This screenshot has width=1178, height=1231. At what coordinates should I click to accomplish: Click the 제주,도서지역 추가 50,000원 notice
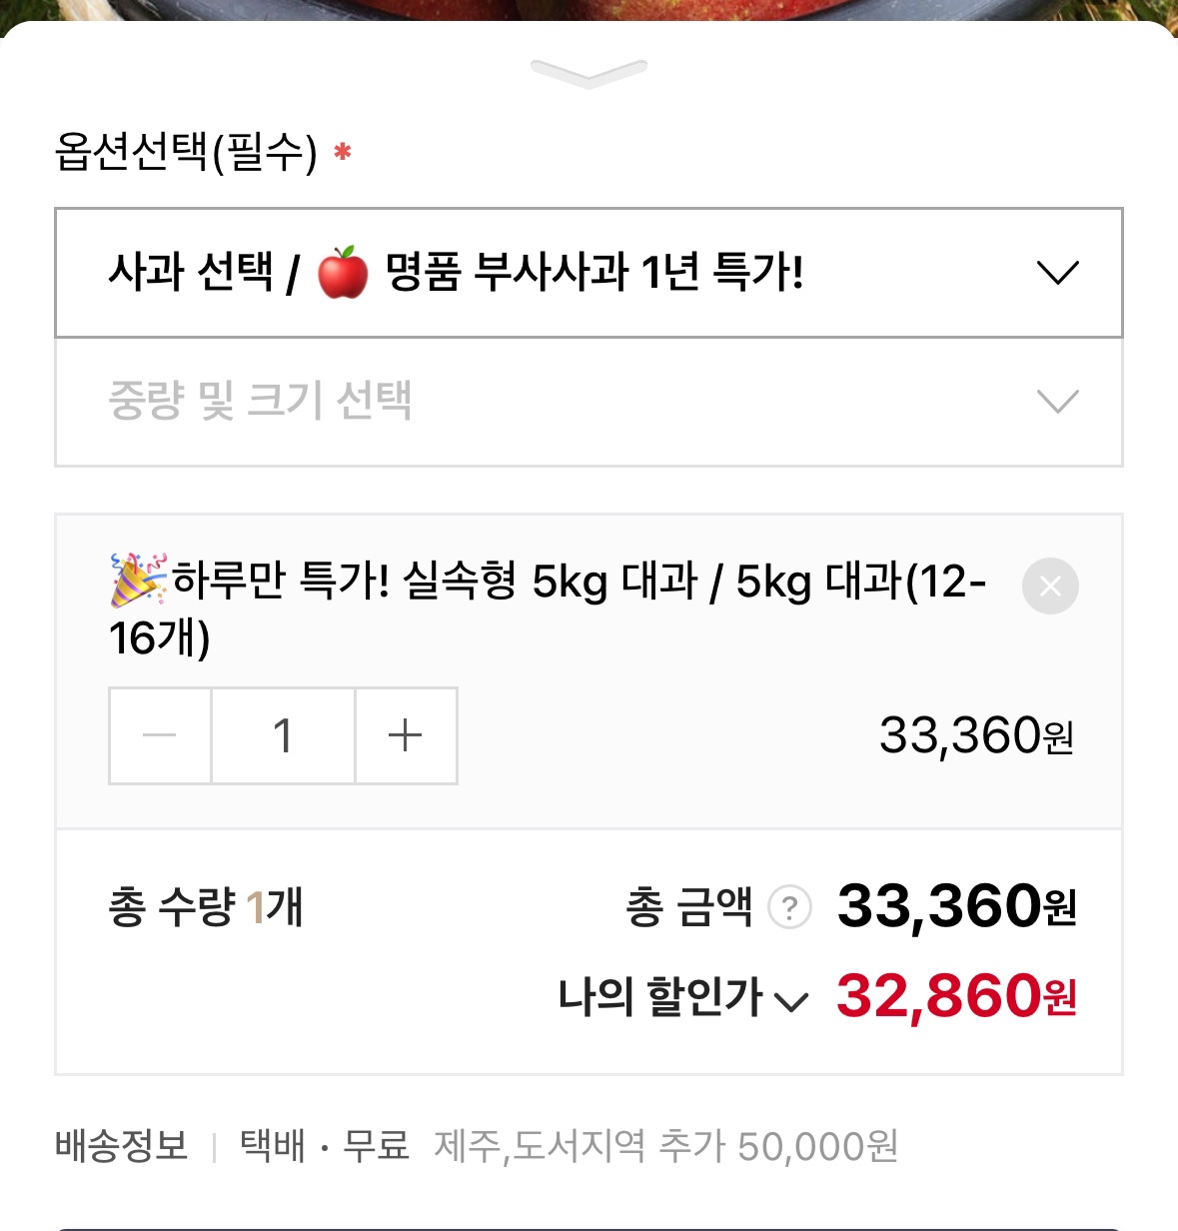point(666,1146)
